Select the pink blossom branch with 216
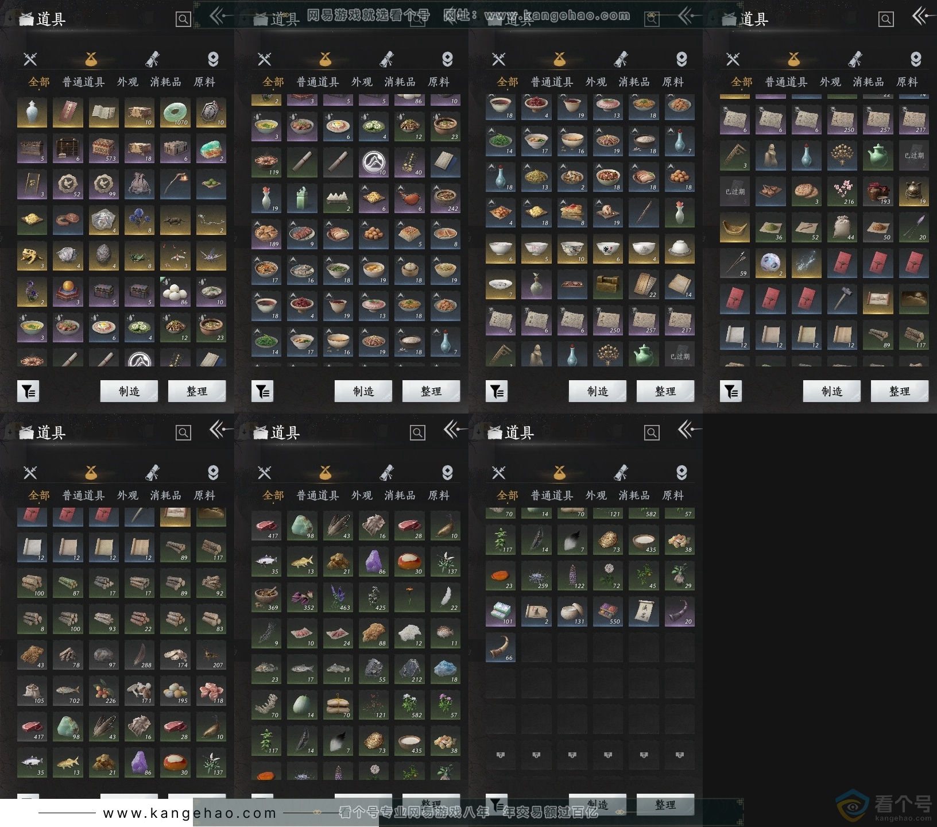937x827 pixels. [842, 192]
